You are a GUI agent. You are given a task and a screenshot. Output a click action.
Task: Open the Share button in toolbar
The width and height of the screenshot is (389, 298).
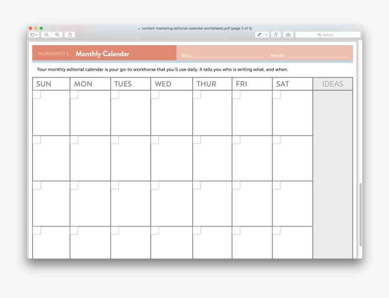(70, 35)
